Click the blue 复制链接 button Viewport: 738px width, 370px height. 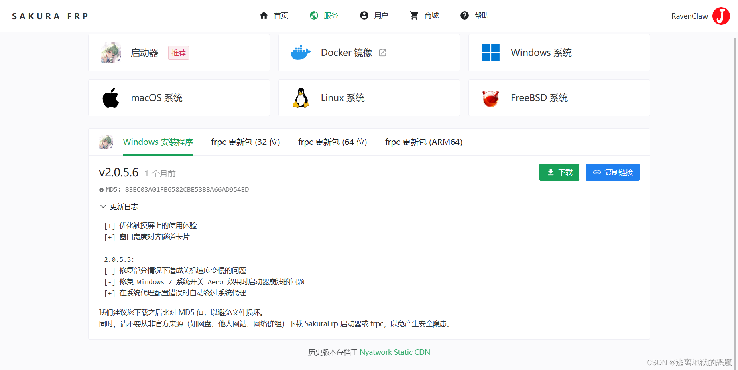pyautogui.click(x=612, y=172)
